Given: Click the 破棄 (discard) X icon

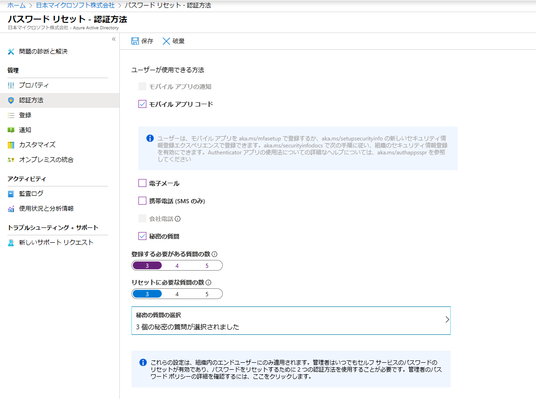Looking at the screenshot, I should (166, 41).
